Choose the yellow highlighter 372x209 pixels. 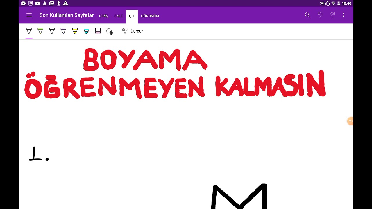(75, 31)
